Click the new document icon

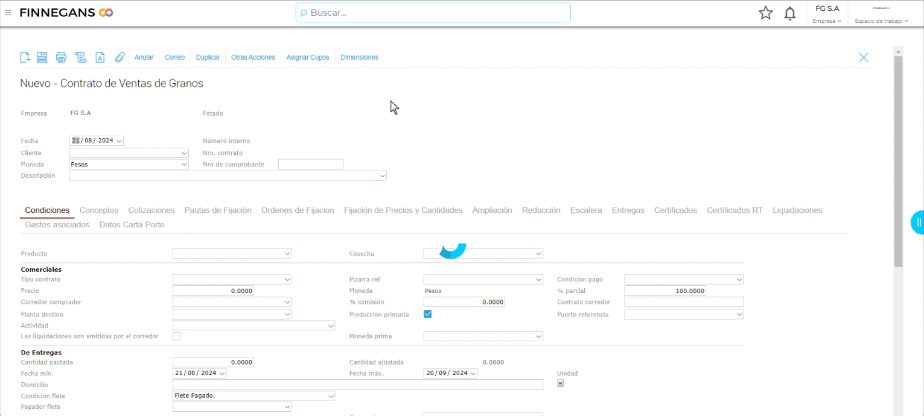point(25,57)
